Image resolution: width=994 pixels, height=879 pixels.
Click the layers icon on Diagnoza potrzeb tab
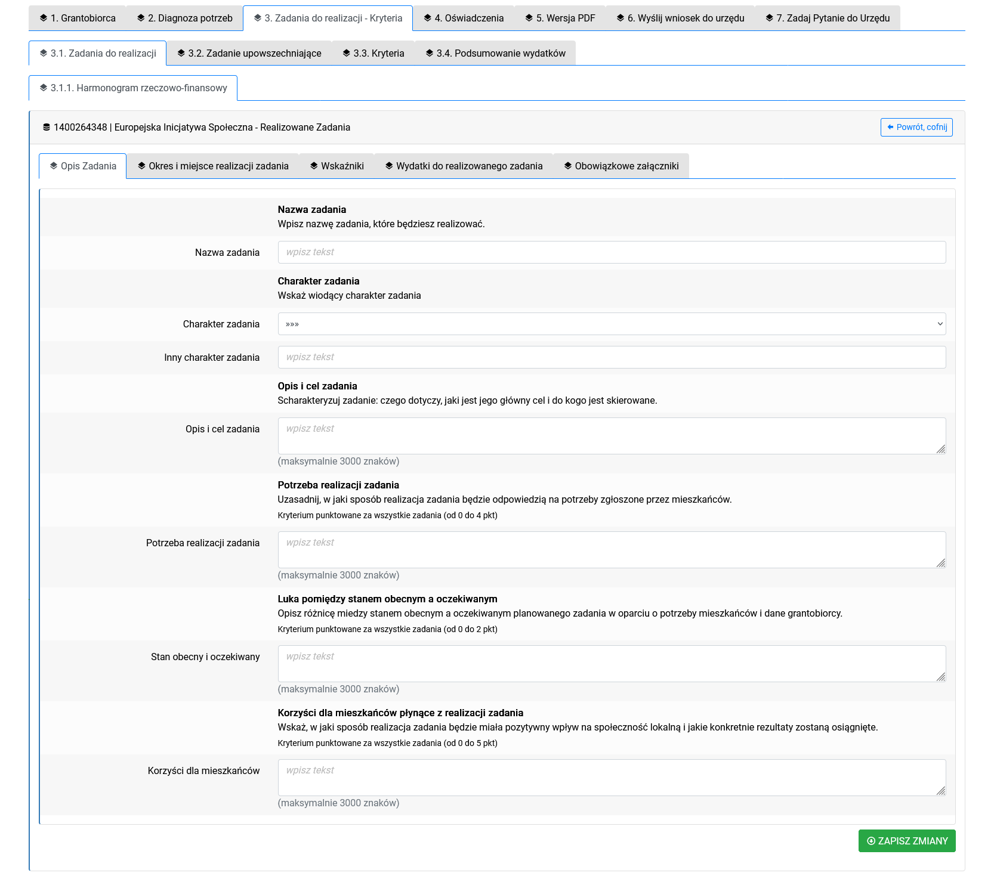tap(141, 18)
